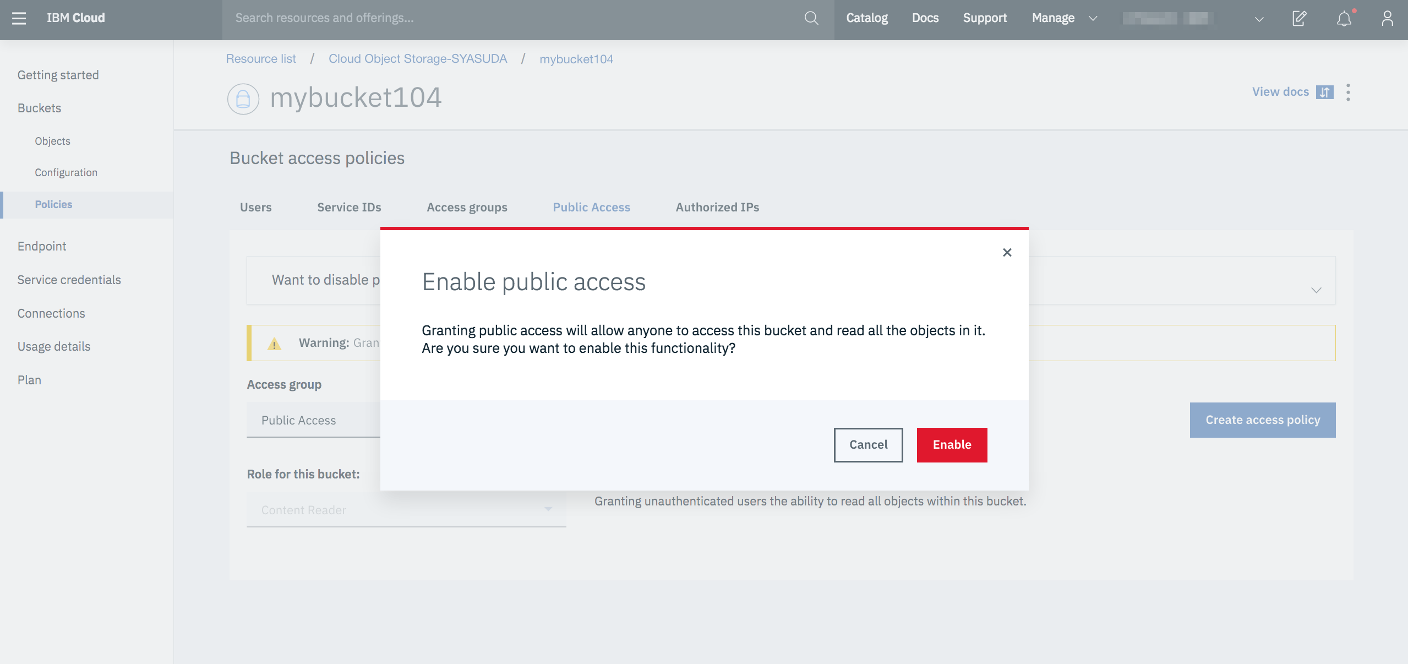
Task: Click the 'Bucket access policies' heading
Action: [x=317, y=158]
